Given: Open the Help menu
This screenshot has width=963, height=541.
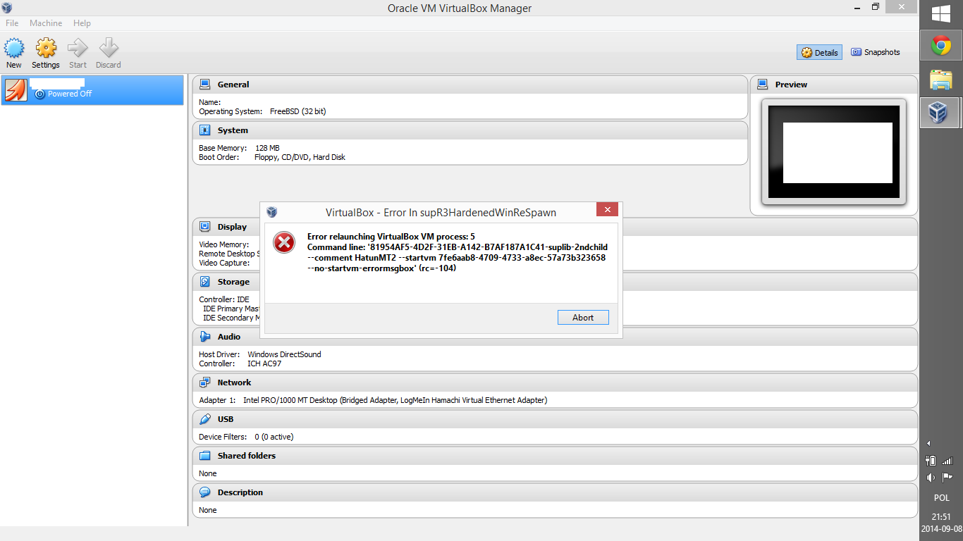Looking at the screenshot, I should click(x=82, y=23).
